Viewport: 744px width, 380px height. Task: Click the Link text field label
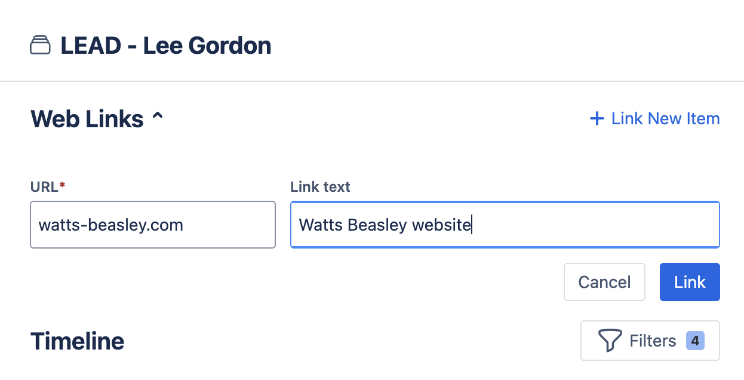pyautogui.click(x=320, y=187)
